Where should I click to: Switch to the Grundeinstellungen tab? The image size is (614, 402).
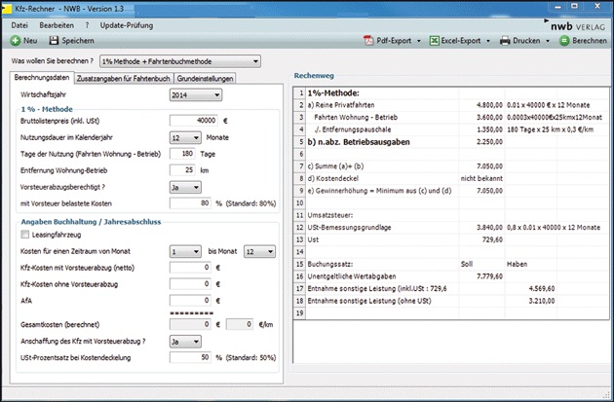click(x=206, y=77)
